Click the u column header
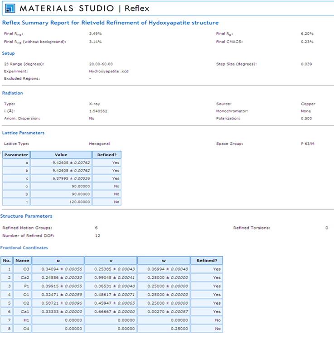This screenshot has height=339, width=334. coord(58,261)
